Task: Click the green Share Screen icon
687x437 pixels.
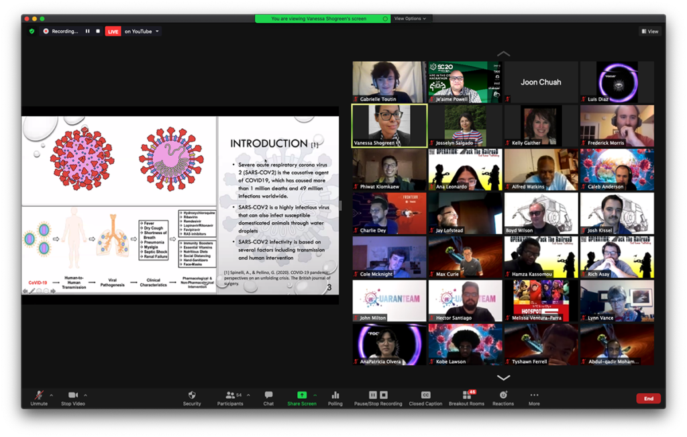Action: 302,395
